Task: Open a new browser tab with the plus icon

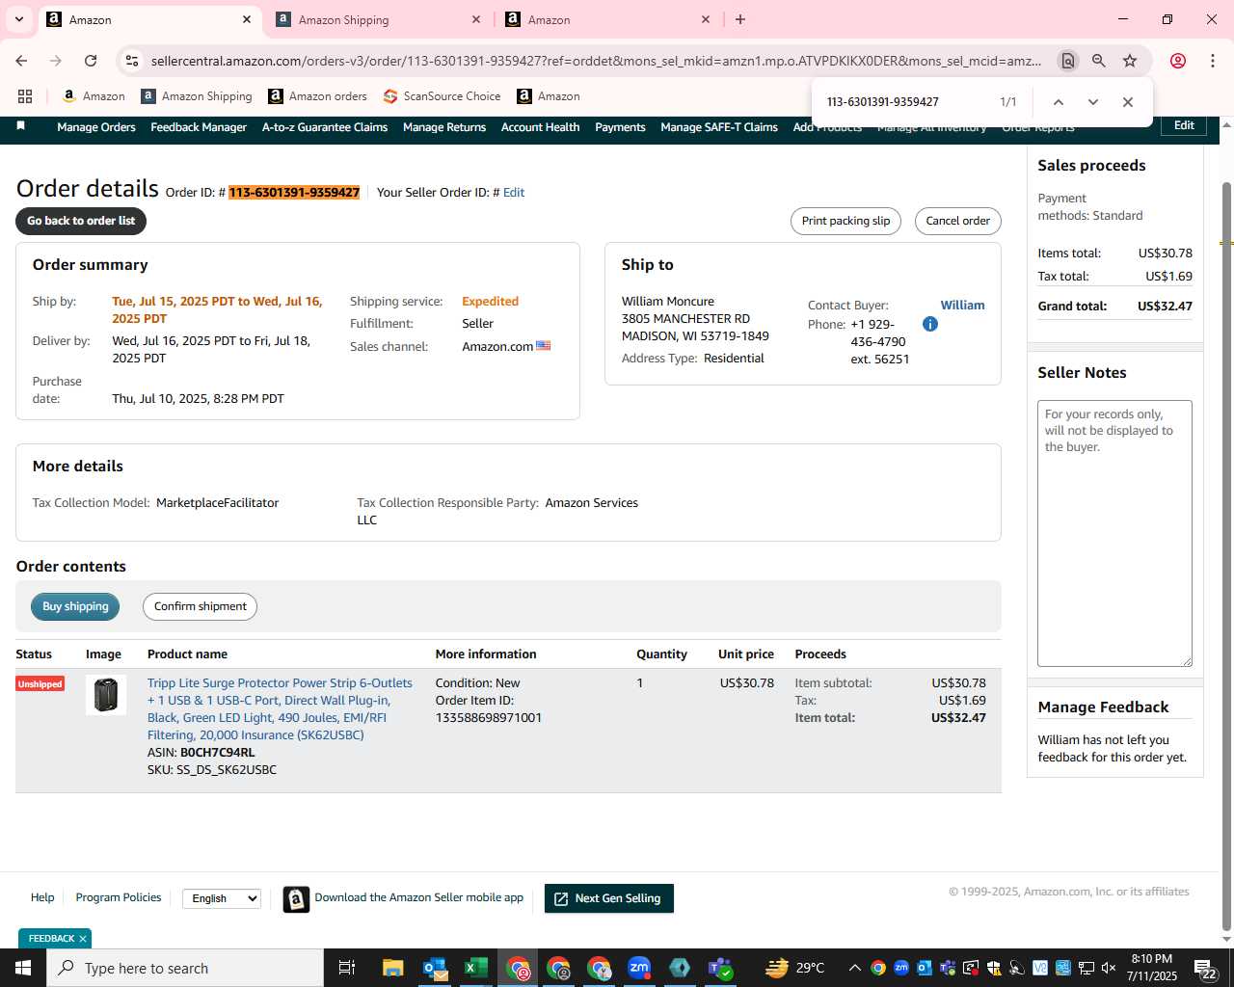Action: coord(740,19)
